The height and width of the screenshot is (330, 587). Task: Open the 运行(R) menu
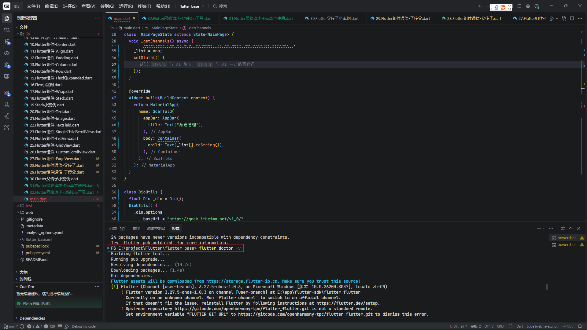point(126,6)
